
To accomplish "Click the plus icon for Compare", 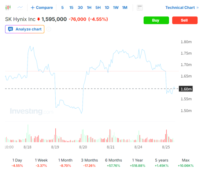I will pos(33,7).
